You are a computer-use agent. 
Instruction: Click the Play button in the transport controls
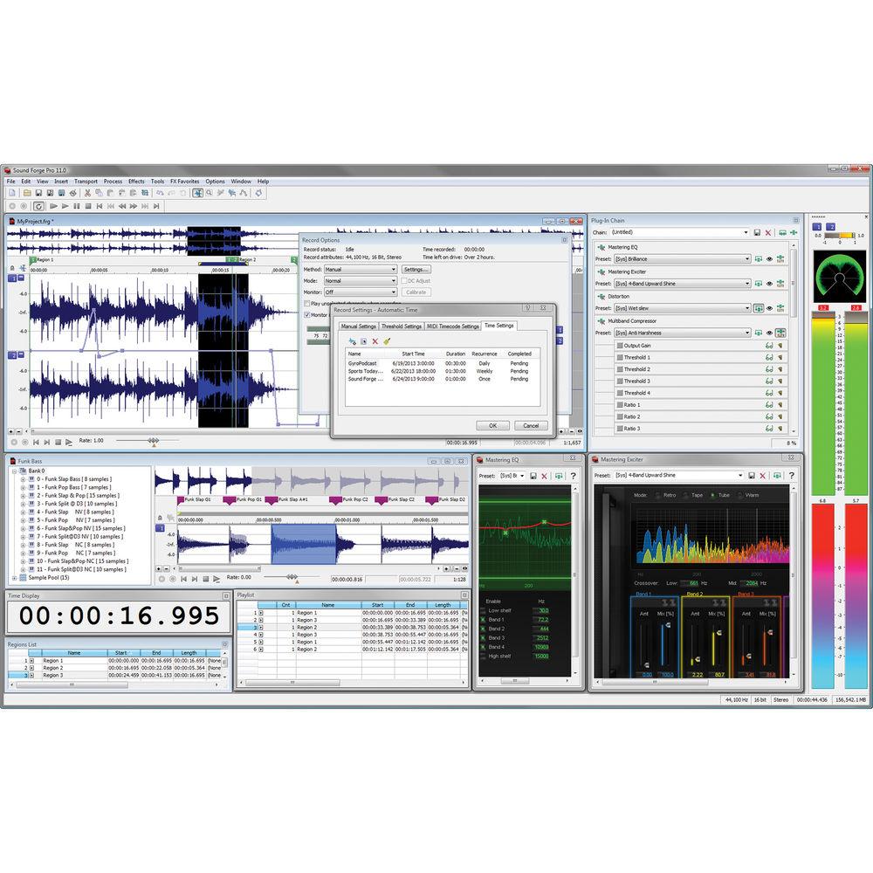coord(52,206)
